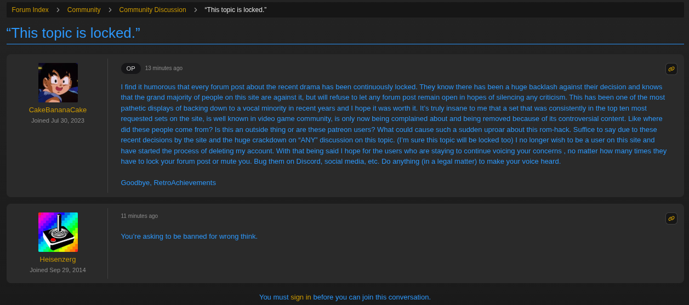Click the sign in link
Screen dimensions: 689x305
coord(301,297)
